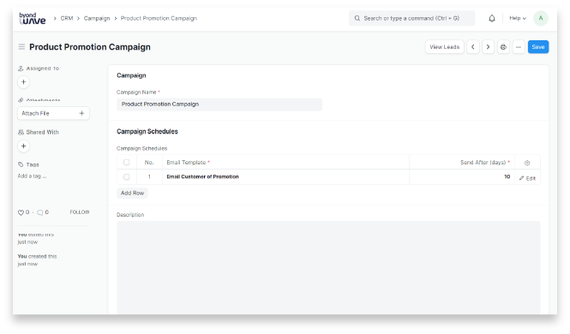The image size is (570, 334).
Task: Open the notifications bell
Action: point(491,18)
